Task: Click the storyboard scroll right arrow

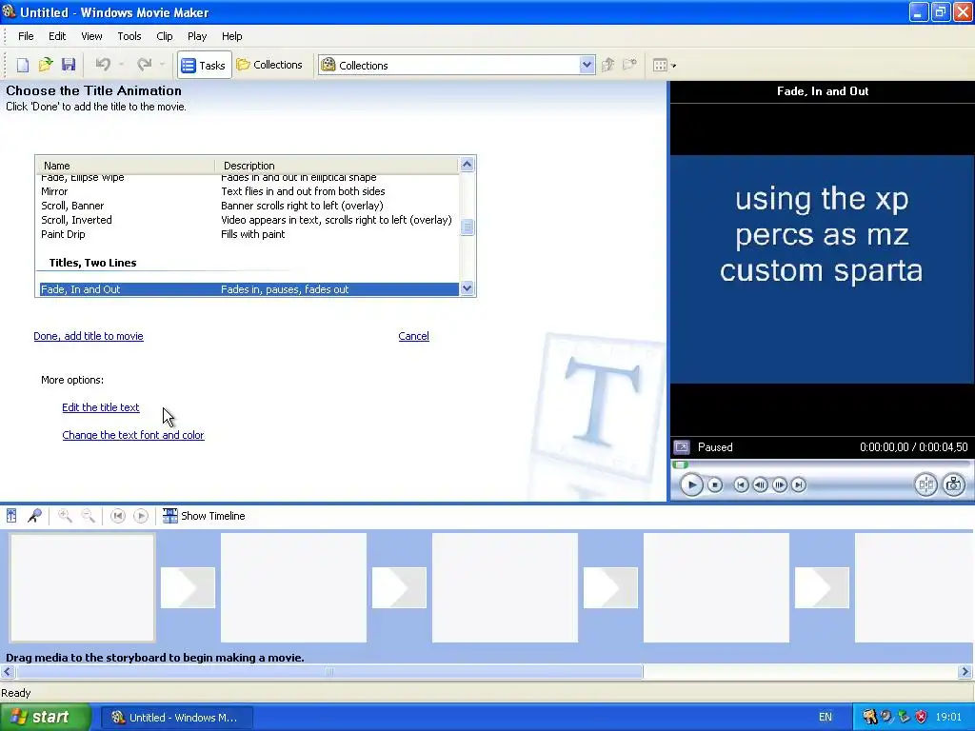Action: (x=965, y=671)
